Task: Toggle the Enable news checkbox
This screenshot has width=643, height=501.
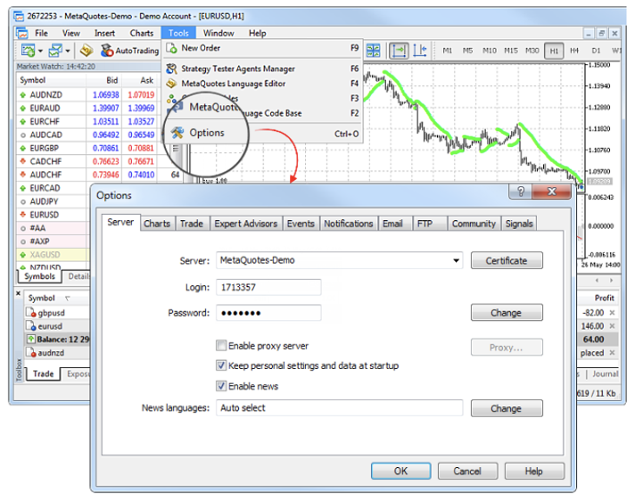Action: coord(221,385)
